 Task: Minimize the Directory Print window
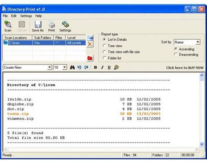click(x=188, y=9)
